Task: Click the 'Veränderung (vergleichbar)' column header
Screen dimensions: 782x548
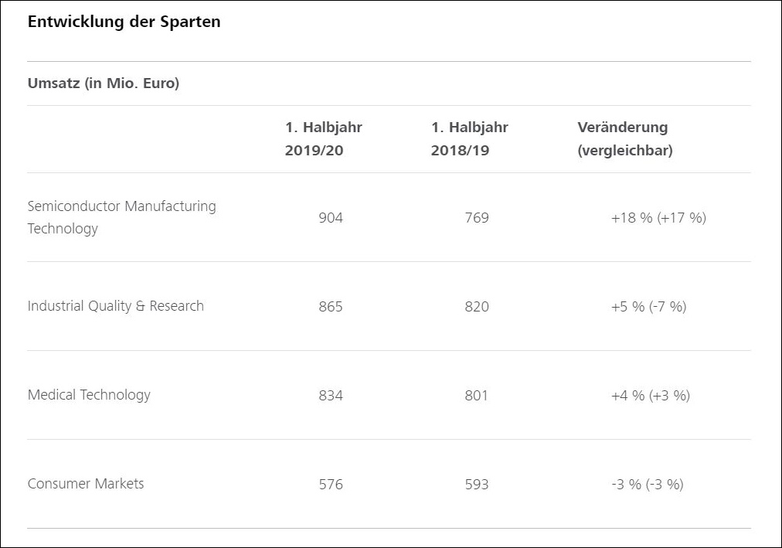Action: click(x=624, y=139)
